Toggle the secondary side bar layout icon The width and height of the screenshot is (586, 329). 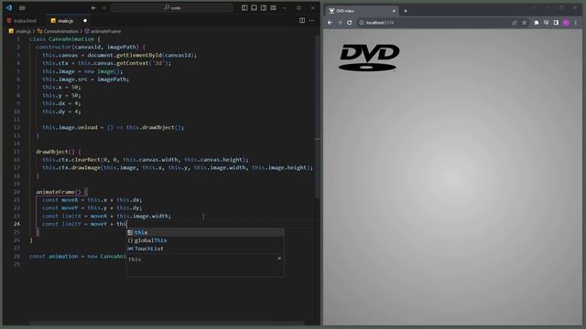264,8
